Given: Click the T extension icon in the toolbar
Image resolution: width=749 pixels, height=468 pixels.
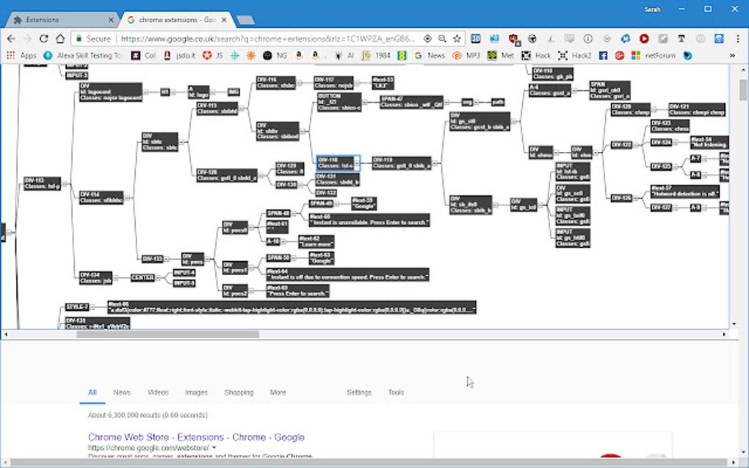Looking at the screenshot, I should click(681, 37).
